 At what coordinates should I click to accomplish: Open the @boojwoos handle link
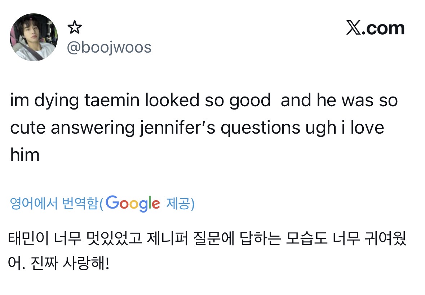[x=109, y=48]
